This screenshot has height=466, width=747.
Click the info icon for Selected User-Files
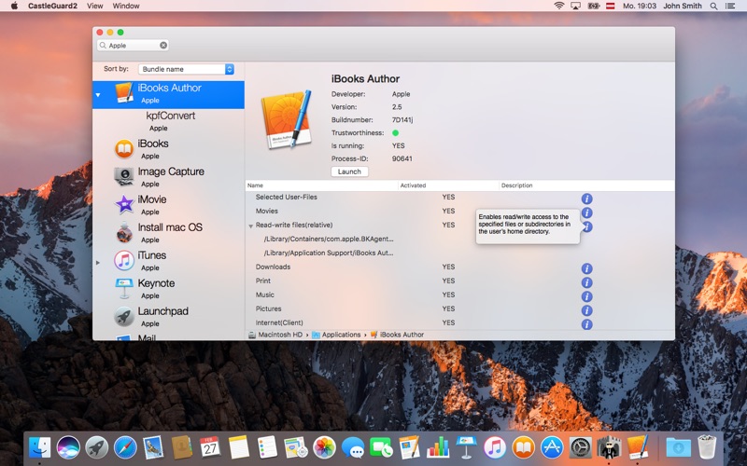[x=586, y=199]
